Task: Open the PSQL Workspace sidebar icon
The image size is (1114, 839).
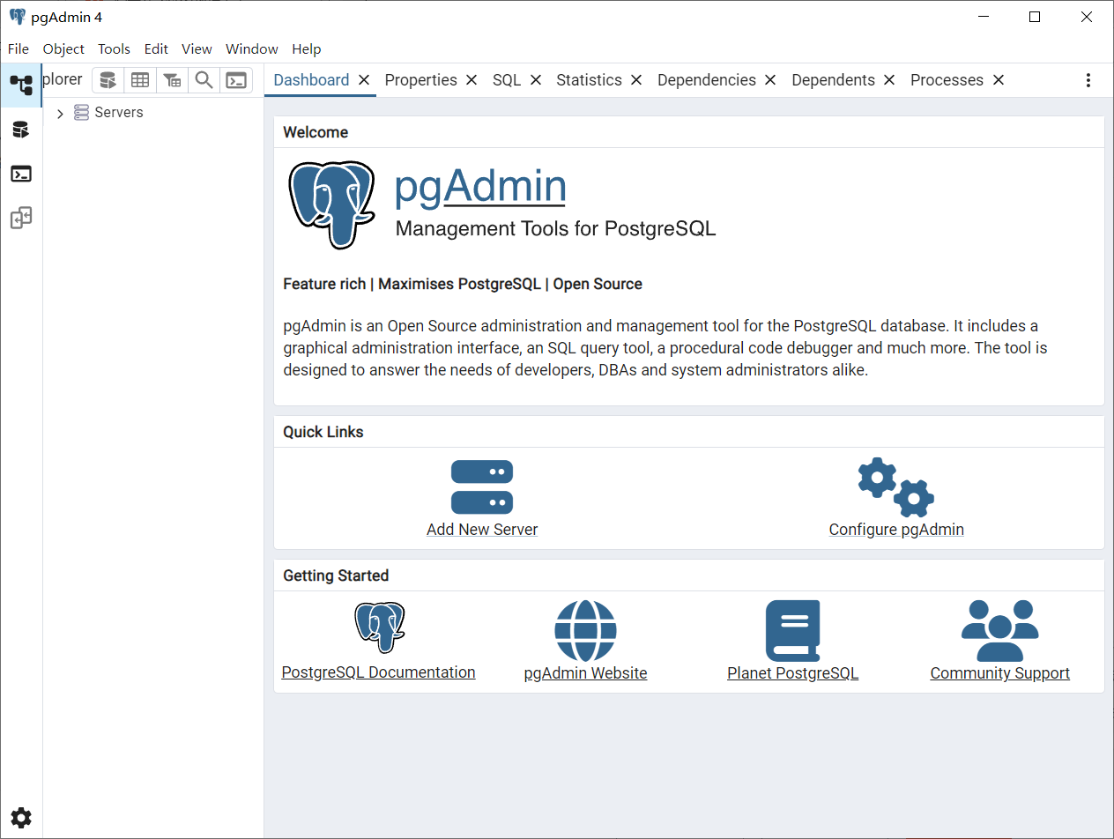Action: [21, 174]
